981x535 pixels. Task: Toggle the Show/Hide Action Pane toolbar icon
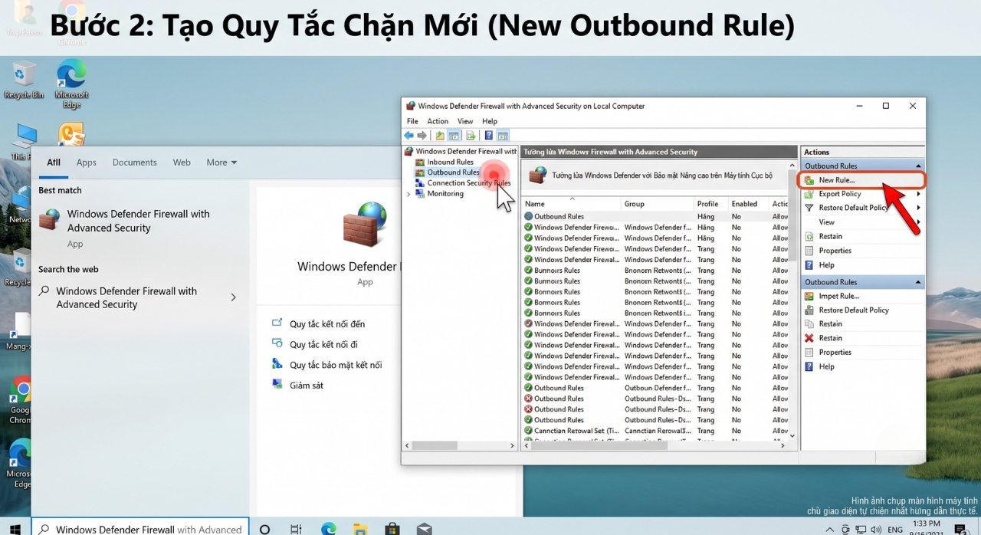(503, 136)
